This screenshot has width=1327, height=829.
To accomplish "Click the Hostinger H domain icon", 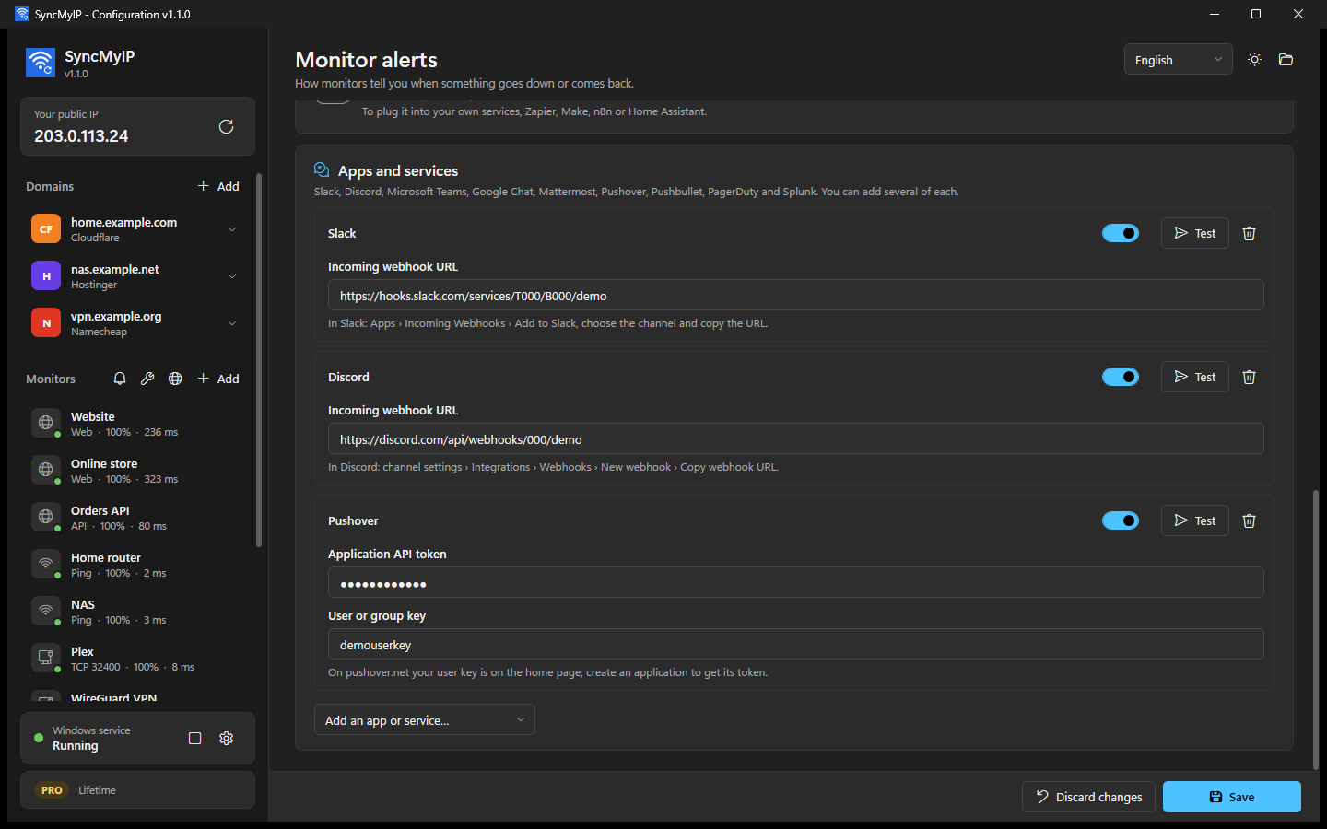I will pyautogui.click(x=46, y=275).
